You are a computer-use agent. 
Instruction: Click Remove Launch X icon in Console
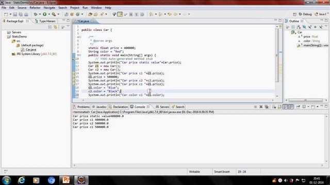coord(261,107)
